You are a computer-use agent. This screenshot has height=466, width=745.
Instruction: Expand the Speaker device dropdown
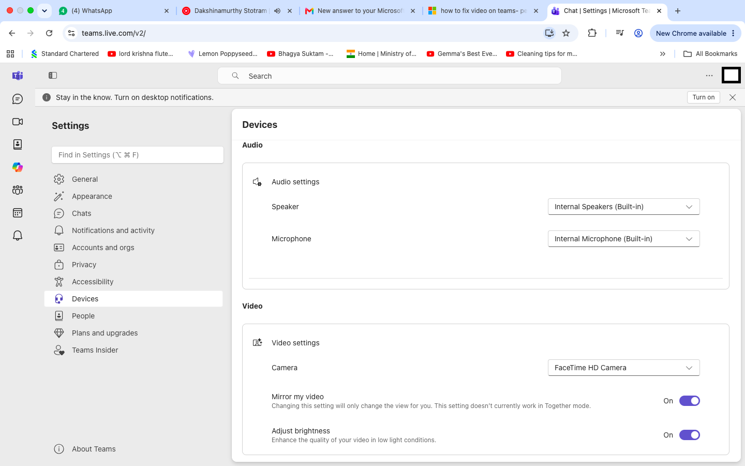(624, 207)
